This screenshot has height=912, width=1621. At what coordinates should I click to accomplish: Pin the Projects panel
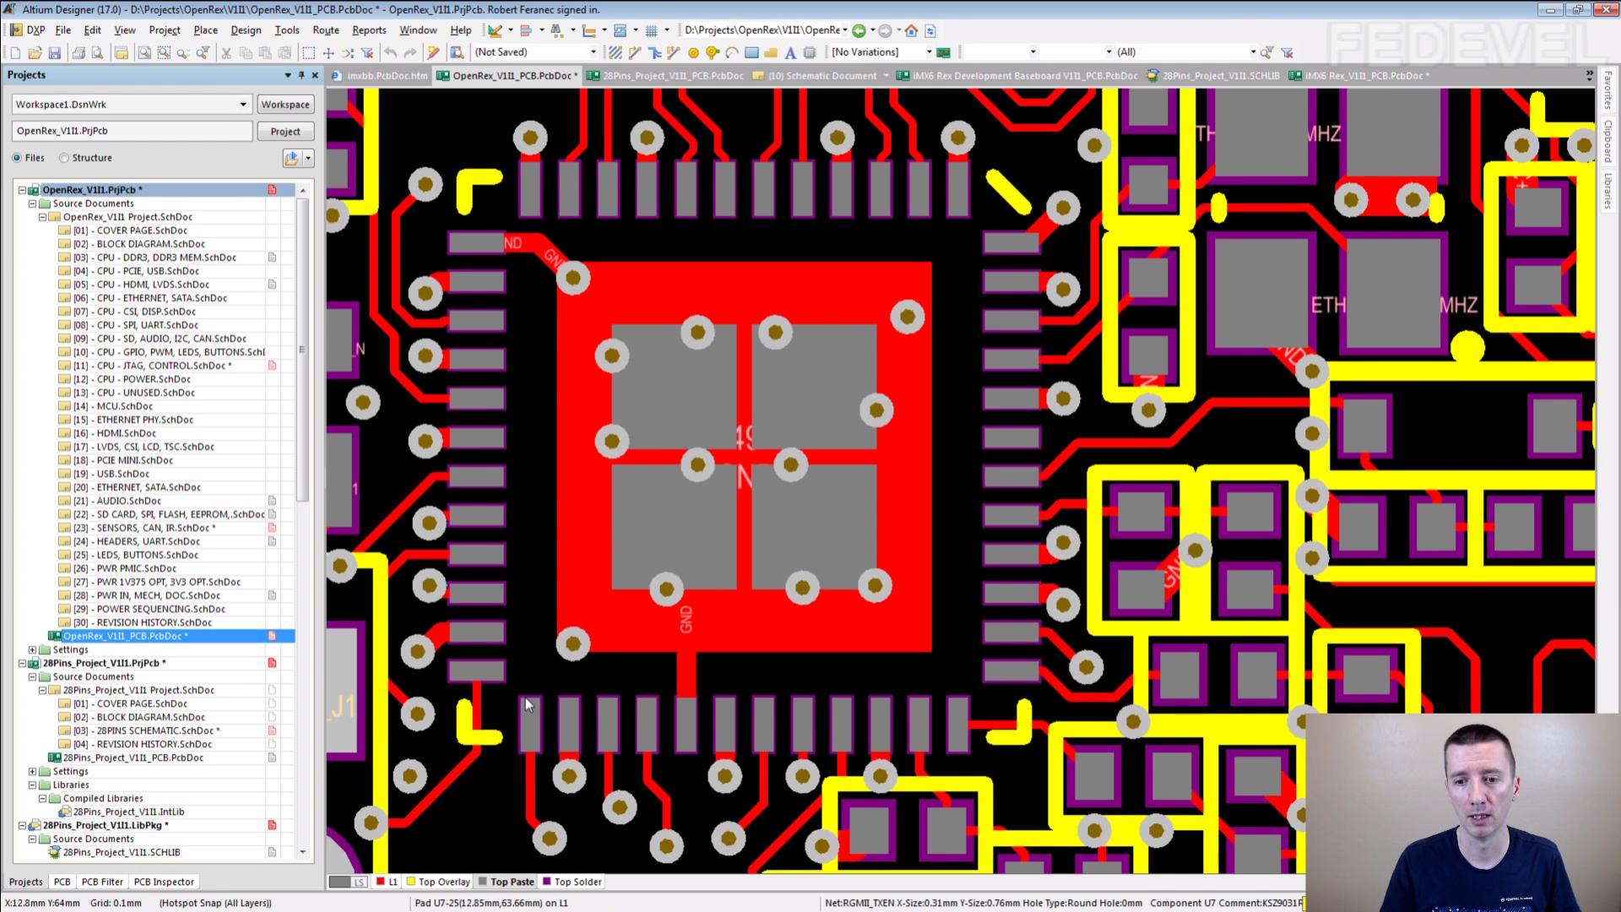pyautogui.click(x=301, y=75)
